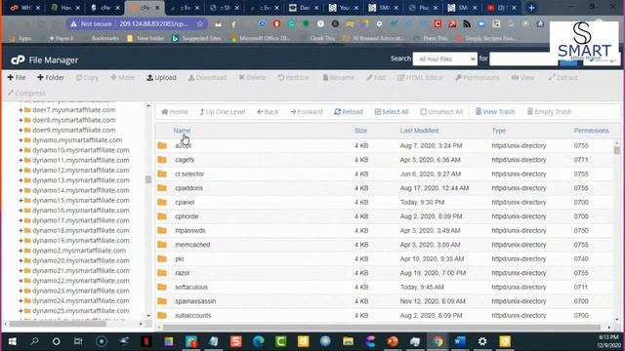Select the .subaccounts folder name

click(193, 315)
